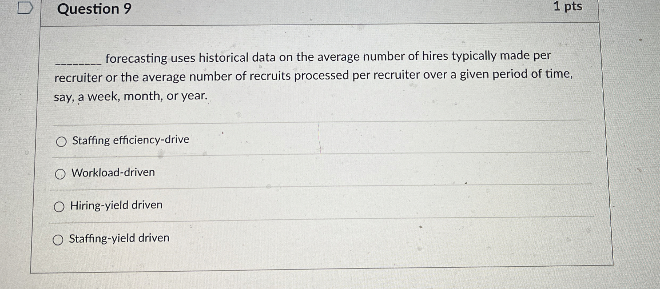This screenshot has height=289, width=660.
Task: Click the blank fill-in line in the question
Action: click(x=77, y=63)
